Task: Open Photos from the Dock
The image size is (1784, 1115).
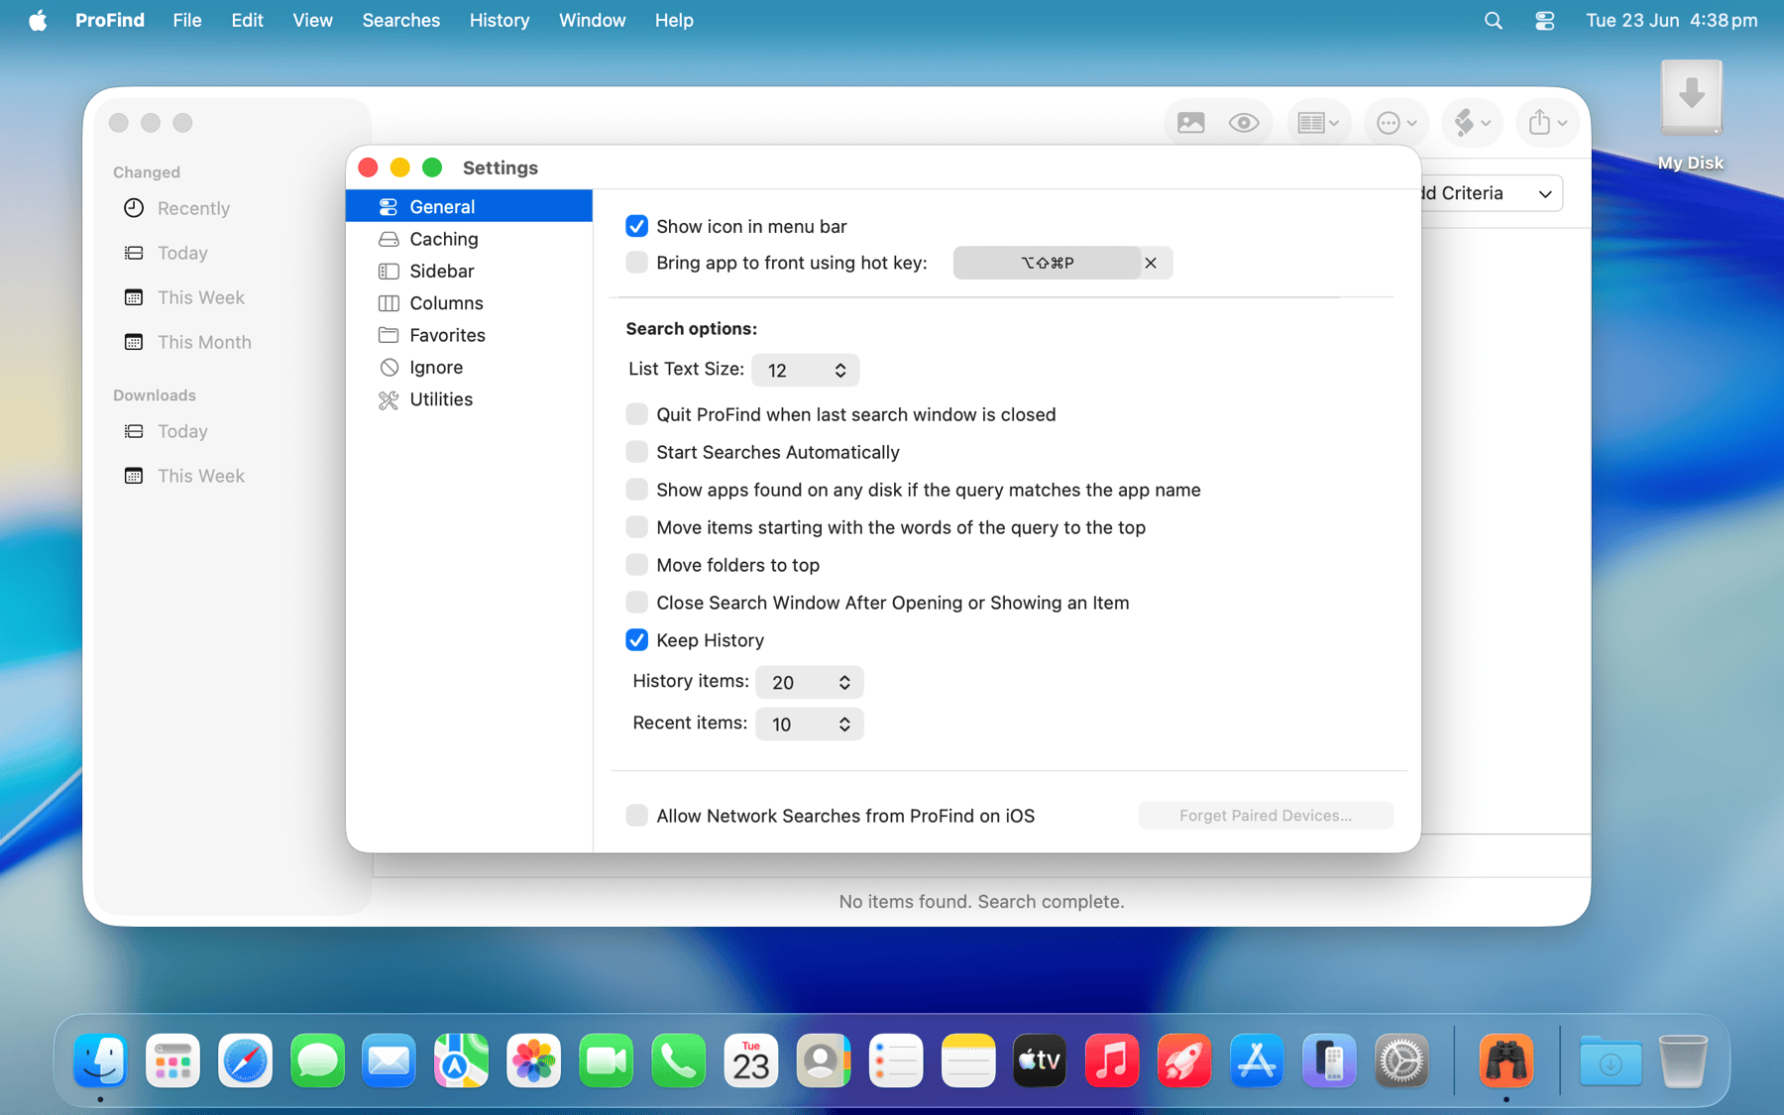Action: tap(533, 1060)
